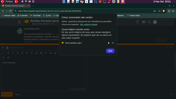Open the share icon in the address bar
The image size is (176, 99).
pos(159,11)
